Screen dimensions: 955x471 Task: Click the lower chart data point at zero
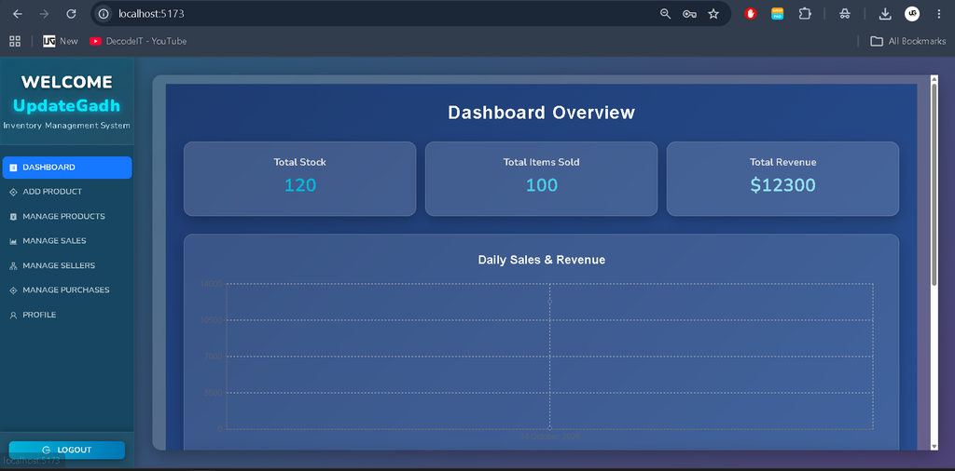coord(550,428)
